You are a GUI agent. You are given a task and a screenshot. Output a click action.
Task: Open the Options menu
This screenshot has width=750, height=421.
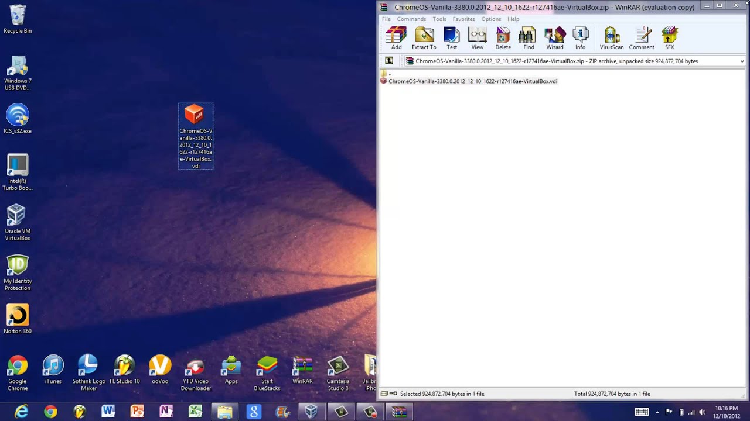pyautogui.click(x=491, y=19)
